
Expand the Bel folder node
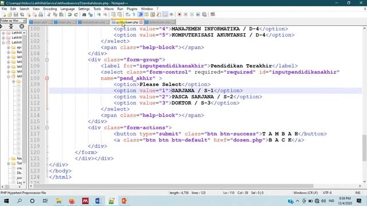click(9, 52)
